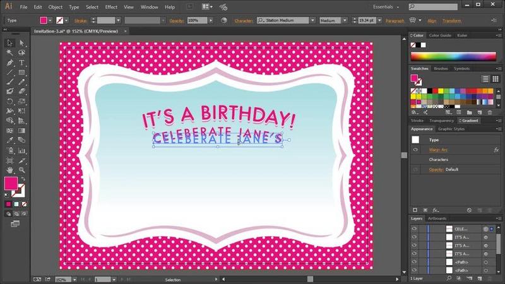
Task: Select the Pen tool
Action: 9,62
